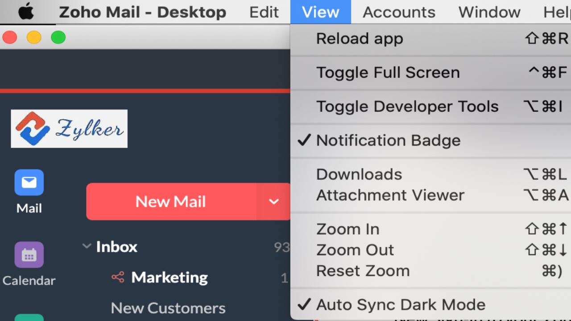The width and height of the screenshot is (571, 321).
Task: Click the New Mail button
Action: tap(170, 202)
